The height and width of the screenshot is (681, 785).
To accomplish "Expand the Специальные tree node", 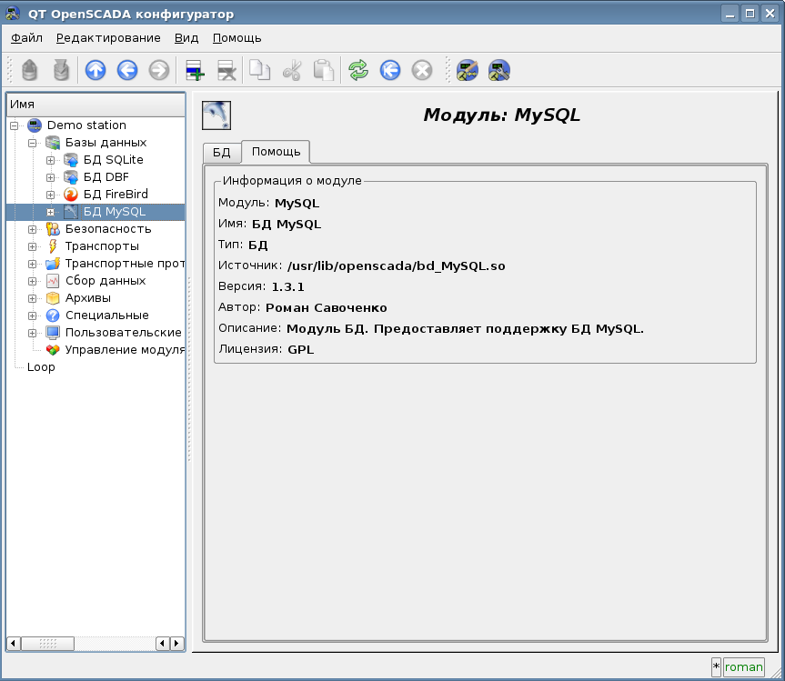I will click(x=32, y=315).
